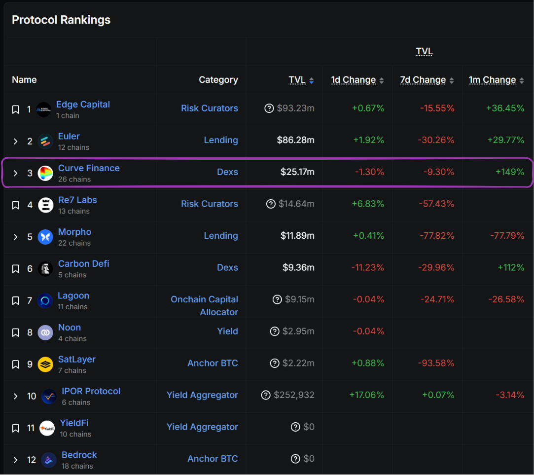534x475 pixels.
Task: Open the IPOR Protocol link
Action: [91, 391]
